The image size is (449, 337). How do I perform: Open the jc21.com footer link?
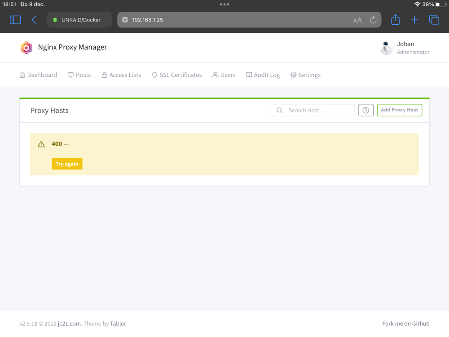[x=69, y=324]
